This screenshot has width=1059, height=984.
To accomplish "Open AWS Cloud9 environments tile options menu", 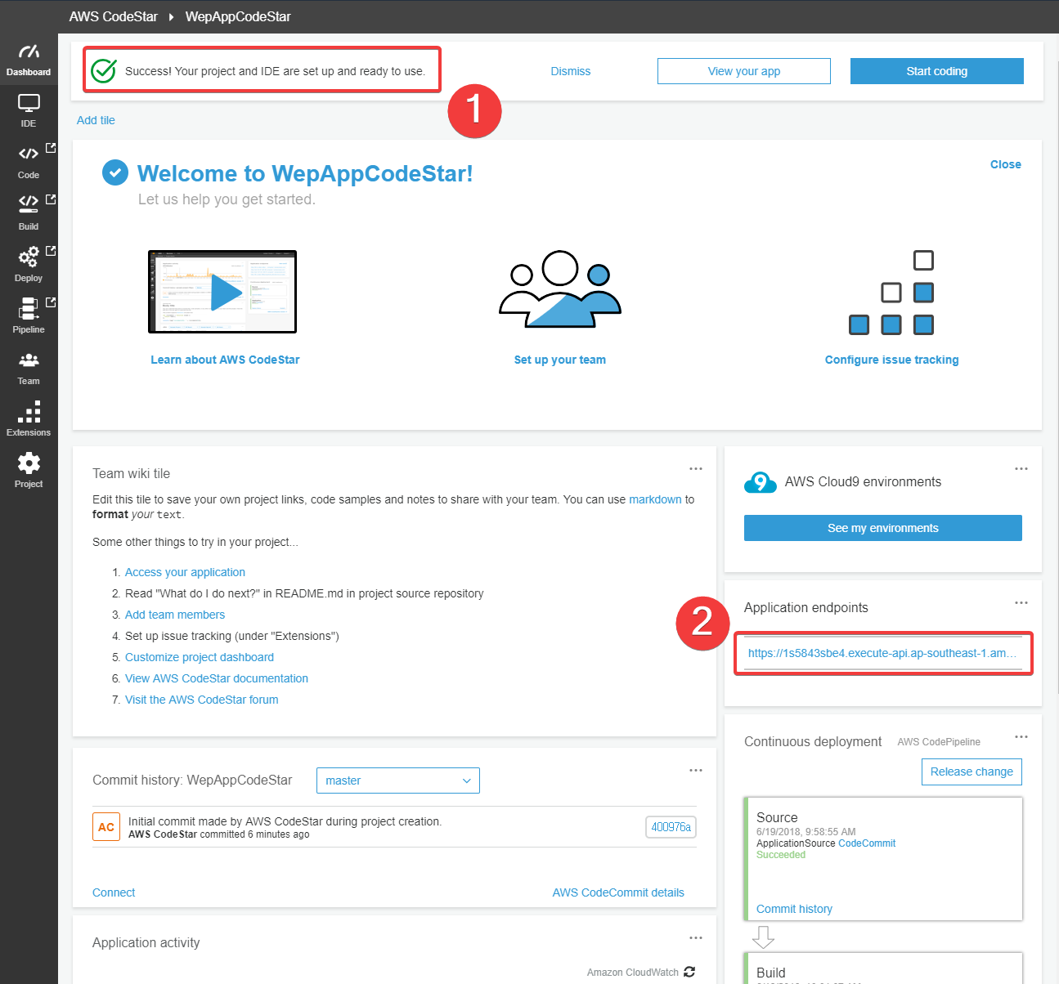I will coord(1021,468).
